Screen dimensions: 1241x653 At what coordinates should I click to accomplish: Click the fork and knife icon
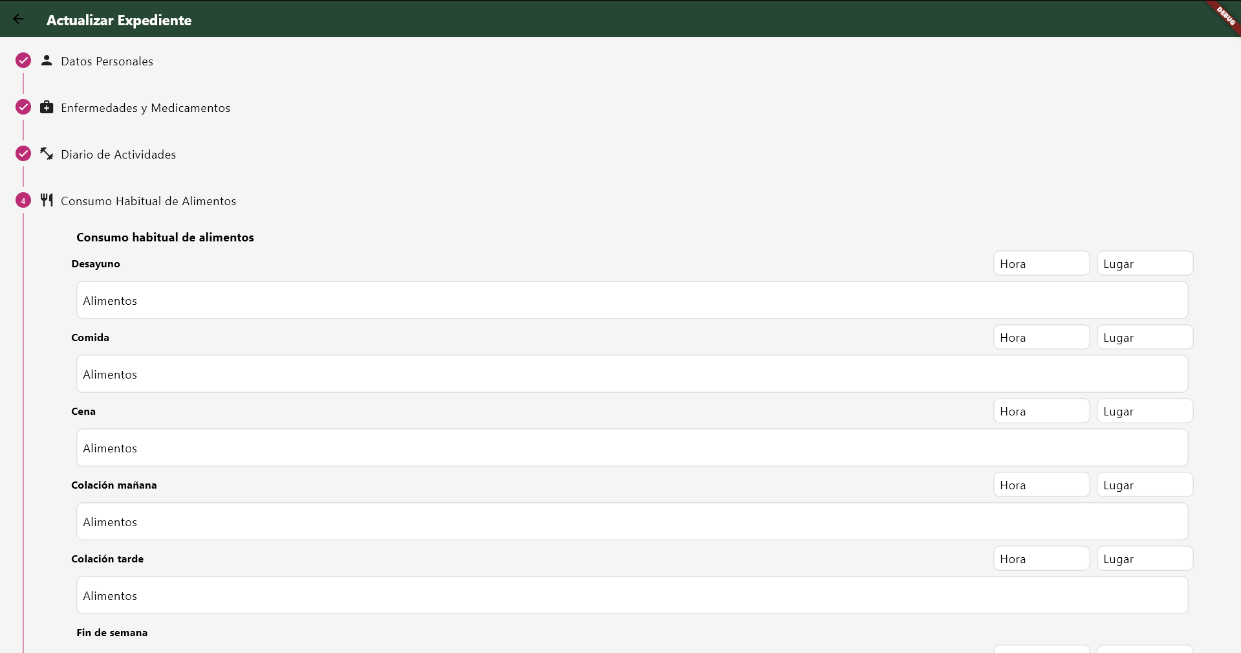click(x=47, y=201)
